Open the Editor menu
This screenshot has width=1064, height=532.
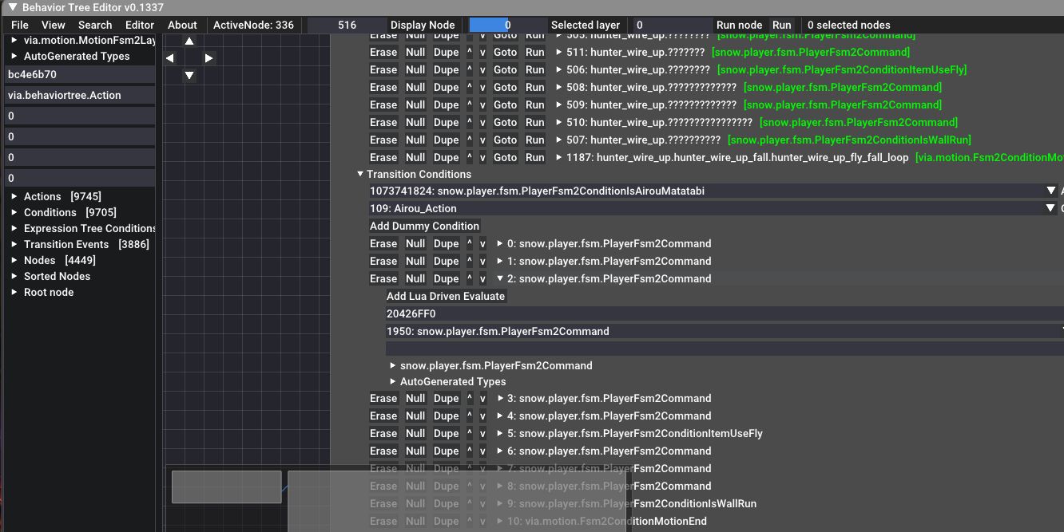pos(139,25)
